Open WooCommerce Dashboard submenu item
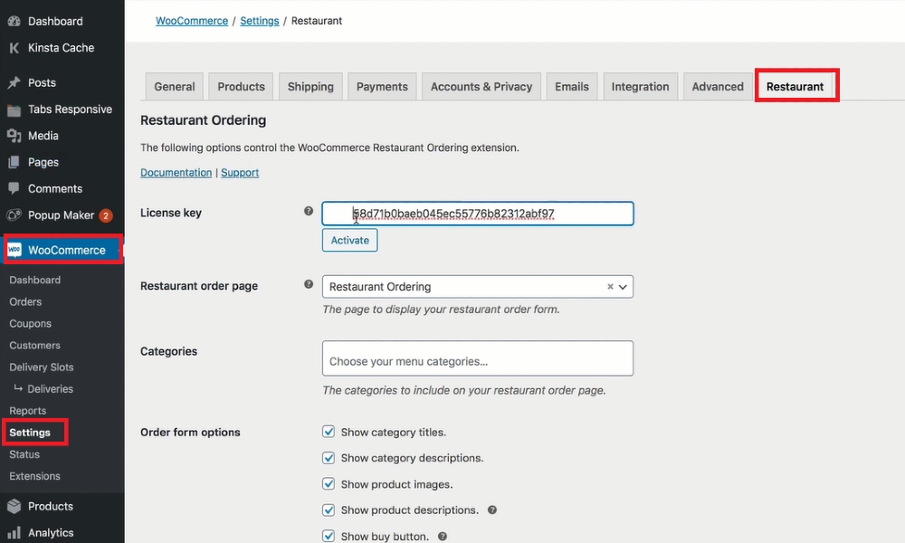 (x=34, y=280)
